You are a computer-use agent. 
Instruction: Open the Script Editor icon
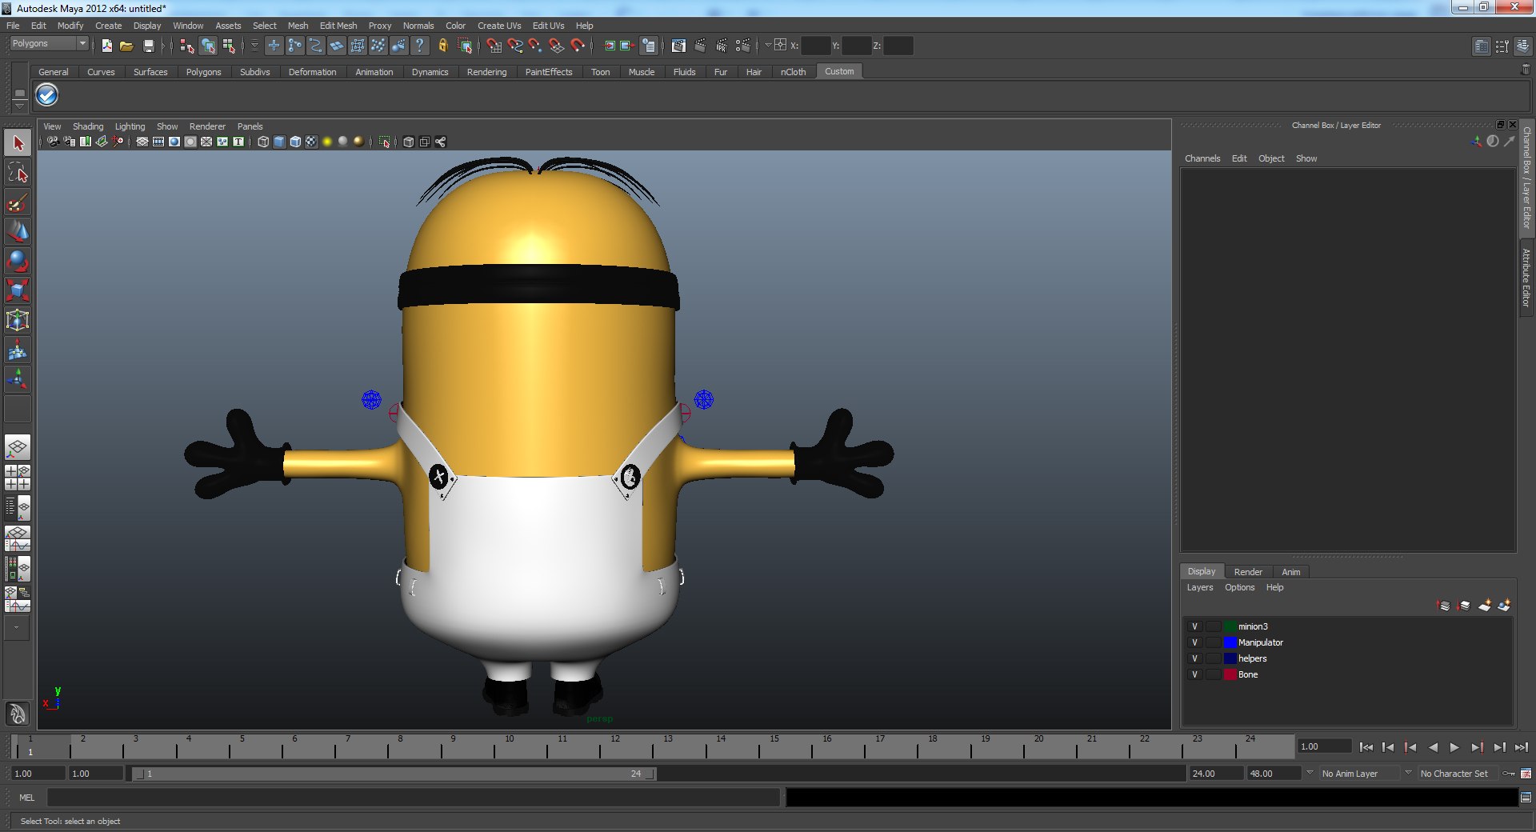1526,798
